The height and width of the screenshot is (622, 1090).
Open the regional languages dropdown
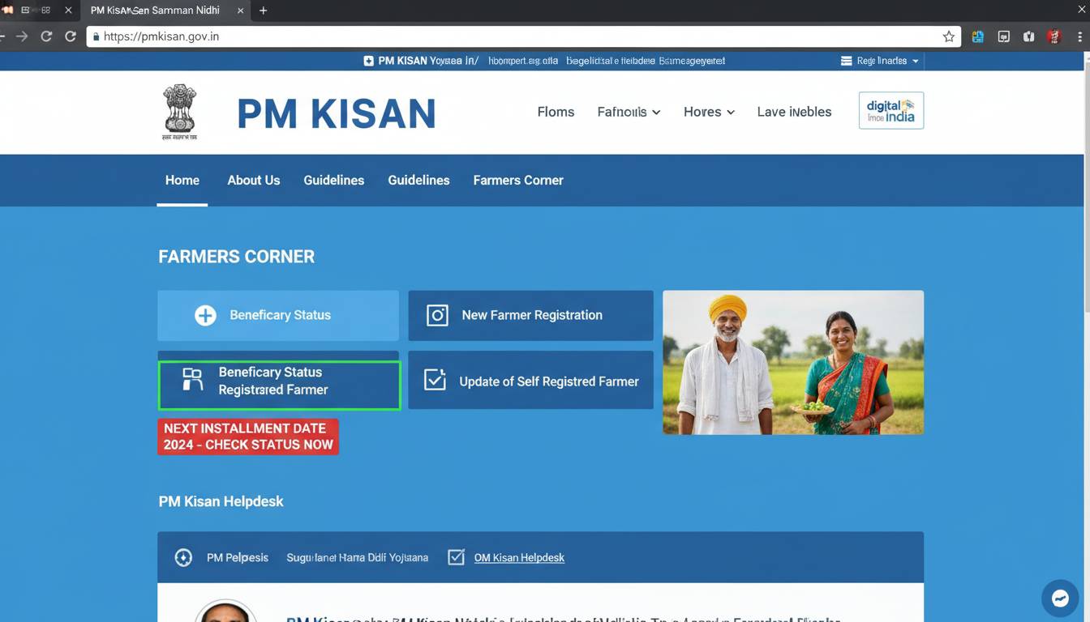click(x=879, y=60)
